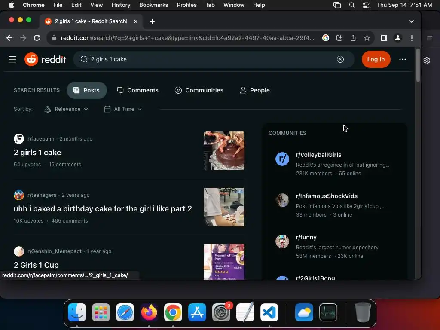
Task: Click the r/funny community avatar
Action: pyautogui.click(x=282, y=241)
